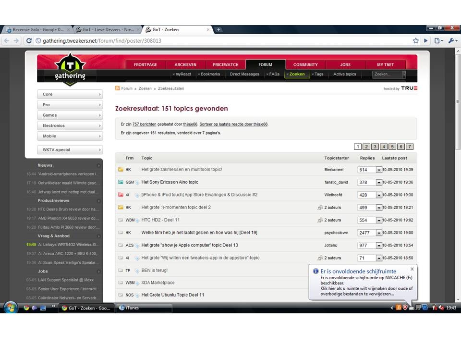The width and height of the screenshot is (461, 346).
Task: Open Linksys WRT54G2 sidebar ad
Action: (x=69, y=245)
